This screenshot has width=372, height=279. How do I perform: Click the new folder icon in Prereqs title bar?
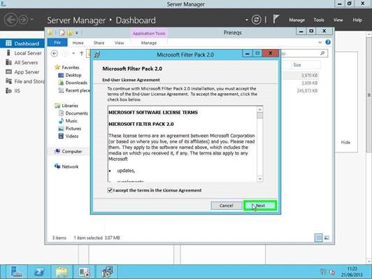[70, 32]
